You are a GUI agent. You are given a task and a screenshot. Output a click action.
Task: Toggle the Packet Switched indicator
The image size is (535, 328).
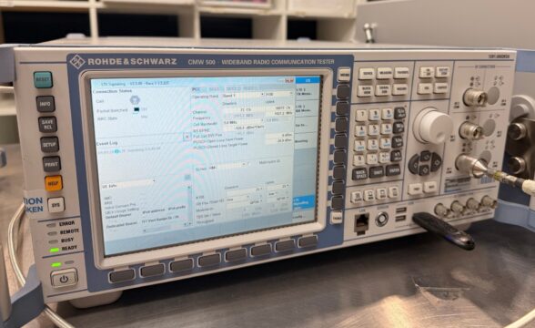tap(136, 109)
